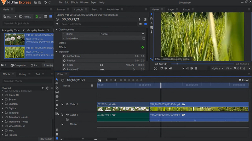Add an effect with the green plus icon
This screenshot has height=141, width=252.
(143, 47)
